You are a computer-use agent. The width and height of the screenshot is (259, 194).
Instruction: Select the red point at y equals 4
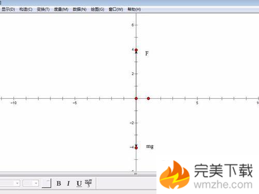point(136,50)
